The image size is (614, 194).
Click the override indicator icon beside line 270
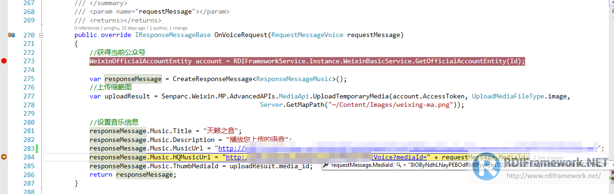point(11,35)
